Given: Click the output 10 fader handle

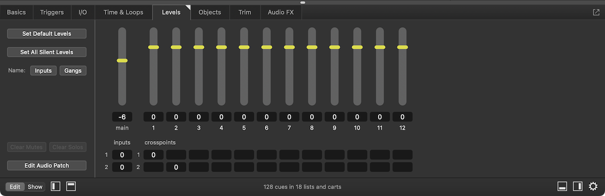Looking at the screenshot, I should [357, 47].
